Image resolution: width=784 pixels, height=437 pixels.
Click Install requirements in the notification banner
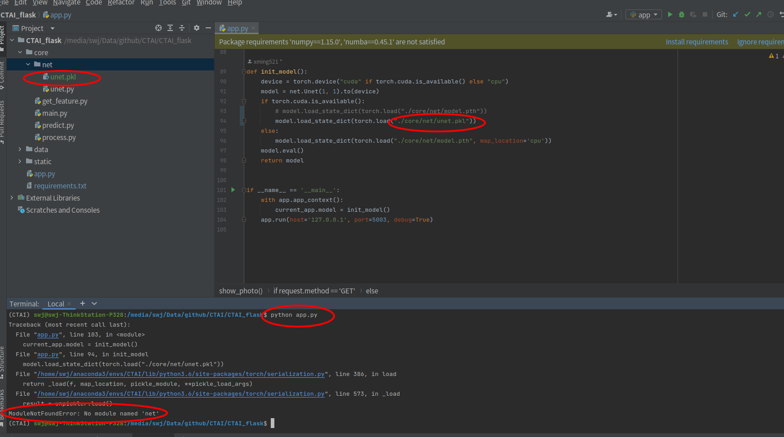[x=697, y=42]
